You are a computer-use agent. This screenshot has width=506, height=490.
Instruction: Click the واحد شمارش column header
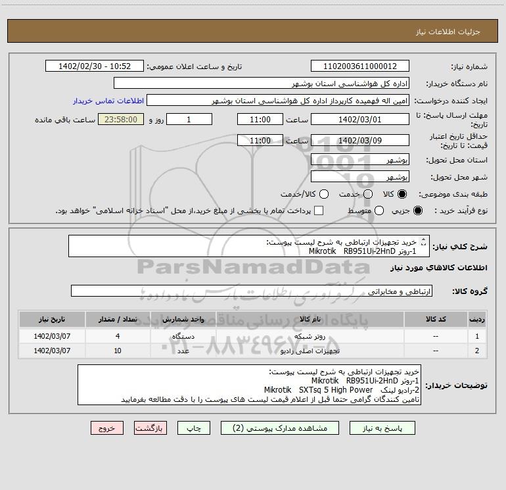tap(183, 319)
